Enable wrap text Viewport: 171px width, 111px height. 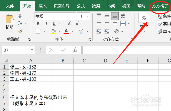tap(123, 16)
